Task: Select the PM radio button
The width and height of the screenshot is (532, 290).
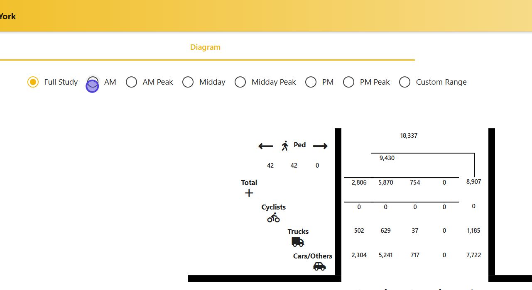Action: [x=311, y=82]
